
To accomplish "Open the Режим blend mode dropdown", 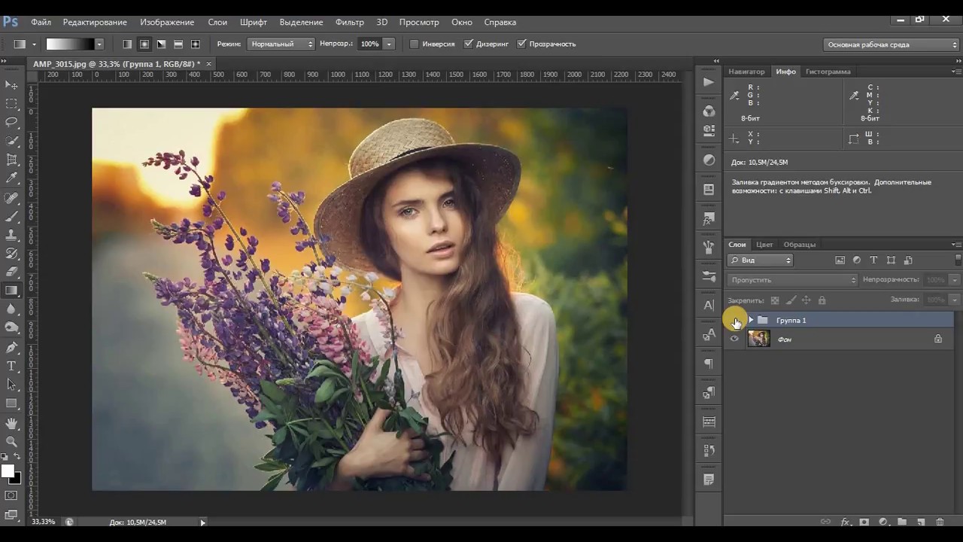I will point(281,44).
